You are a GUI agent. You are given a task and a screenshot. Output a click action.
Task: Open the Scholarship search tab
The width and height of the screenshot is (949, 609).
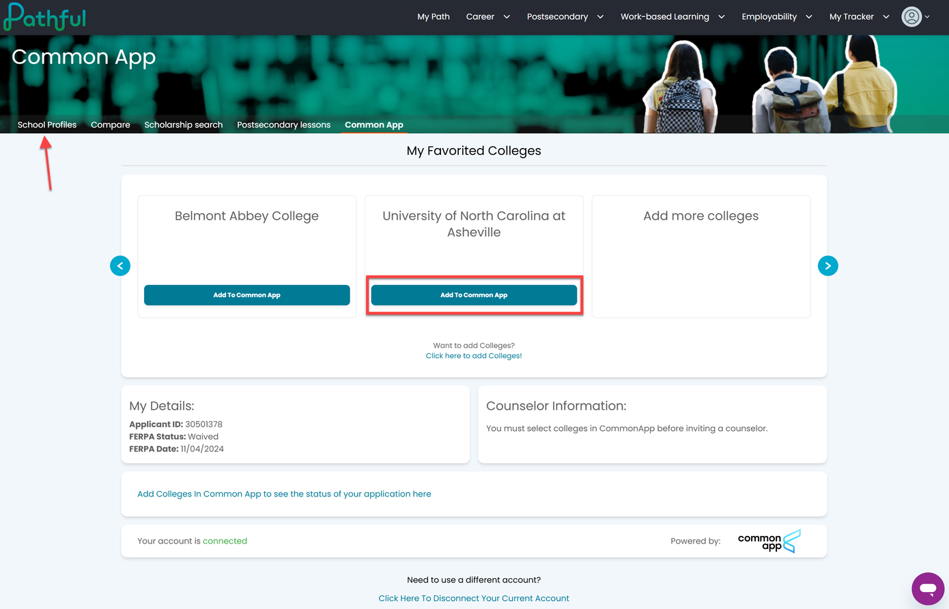point(184,125)
